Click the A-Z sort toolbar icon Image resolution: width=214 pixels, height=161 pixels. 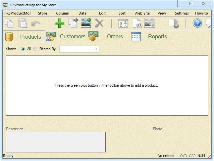123,23
